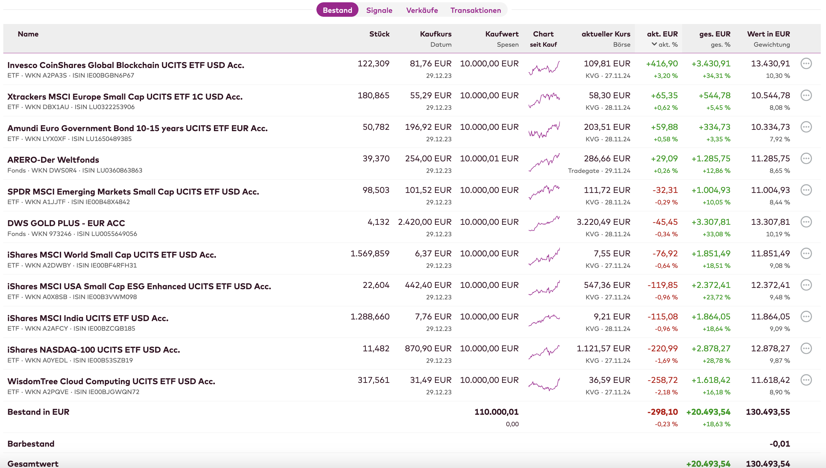
Task: Sort table by Wert in EUR header
Action: [x=768, y=34]
